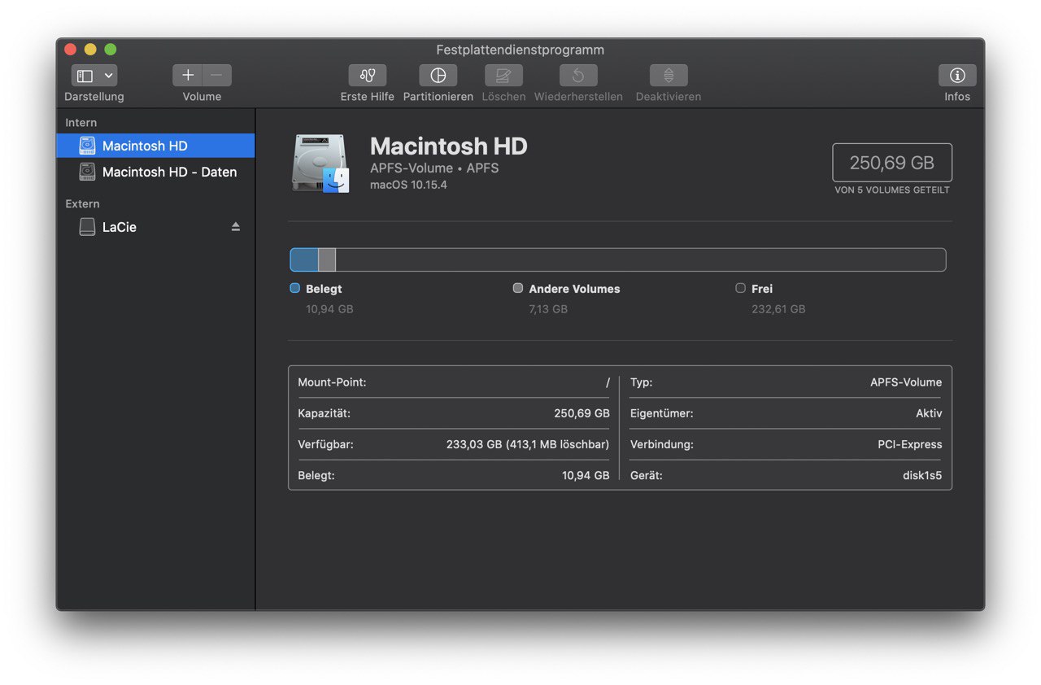Viewport: 1041px width, 685px height.
Task: Click the Deaktivieren unmount toolbar icon
Action: click(669, 76)
